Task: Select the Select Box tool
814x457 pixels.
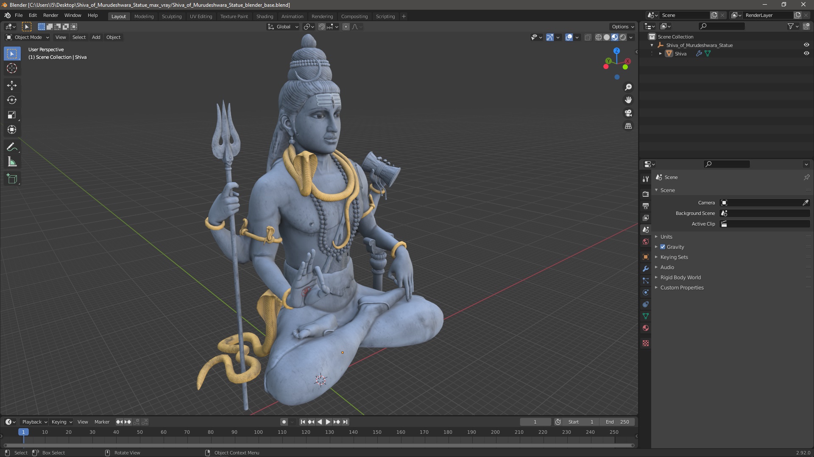Action: coord(12,54)
